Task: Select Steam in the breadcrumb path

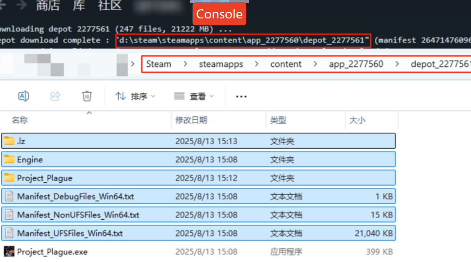Action: tap(158, 64)
